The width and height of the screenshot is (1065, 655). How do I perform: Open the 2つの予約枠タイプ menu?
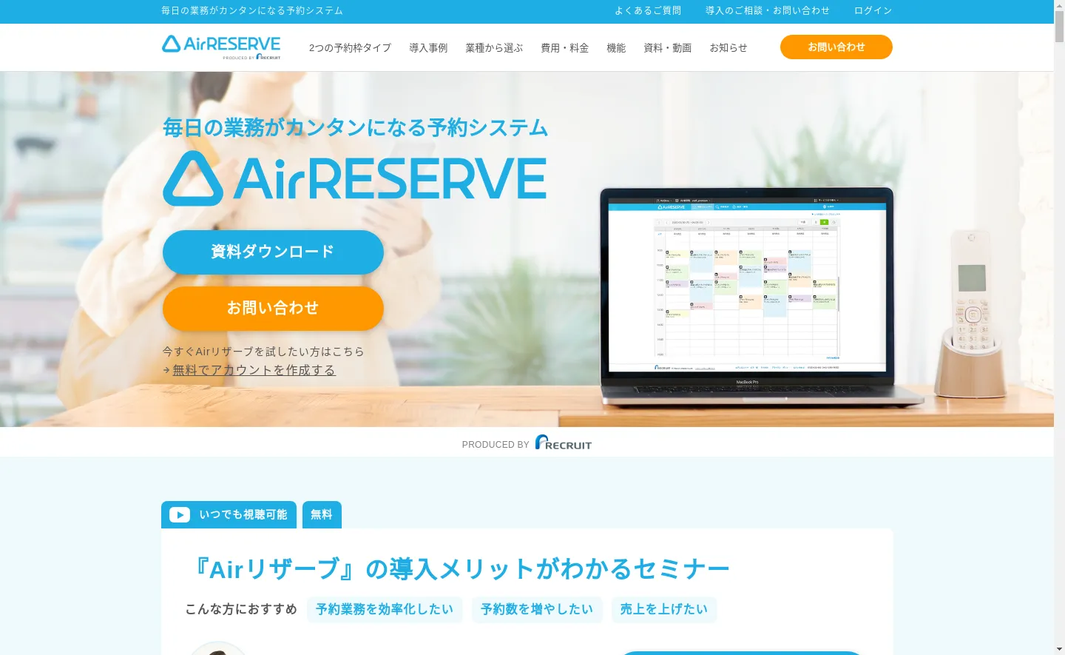350,48
